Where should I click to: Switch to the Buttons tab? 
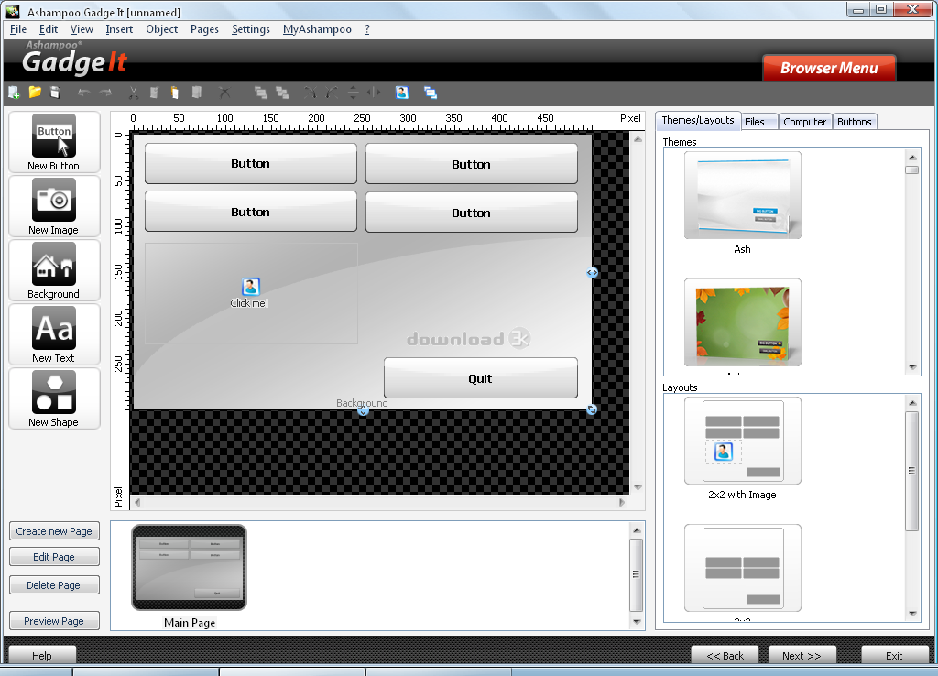(855, 122)
